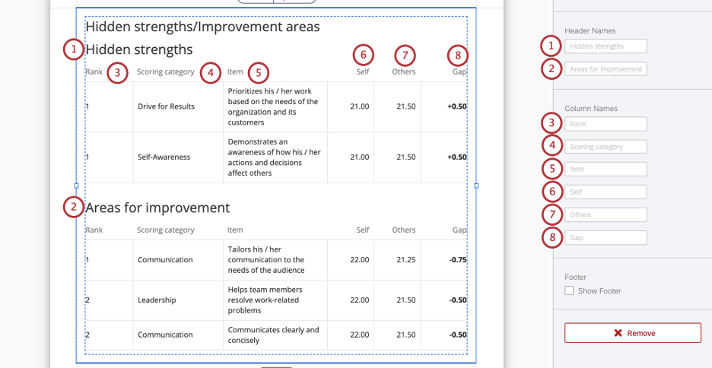Image resolution: width=712 pixels, height=368 pixels.
Task: Click Scoring category header in Hidden strengths table
Action: pos(166,71)
